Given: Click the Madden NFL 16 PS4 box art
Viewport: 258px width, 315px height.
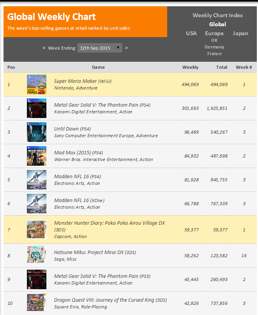Looking at the screenshot, I should click(x=37, y=180).
